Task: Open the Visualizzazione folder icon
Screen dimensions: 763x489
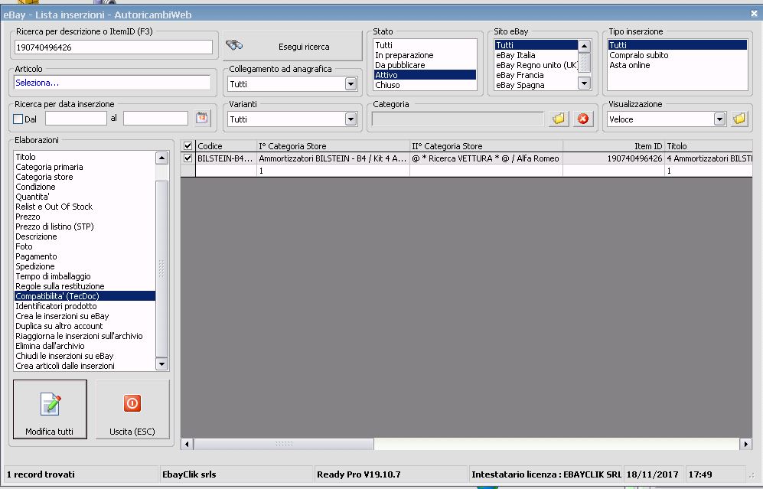Action: click(739, 119)
